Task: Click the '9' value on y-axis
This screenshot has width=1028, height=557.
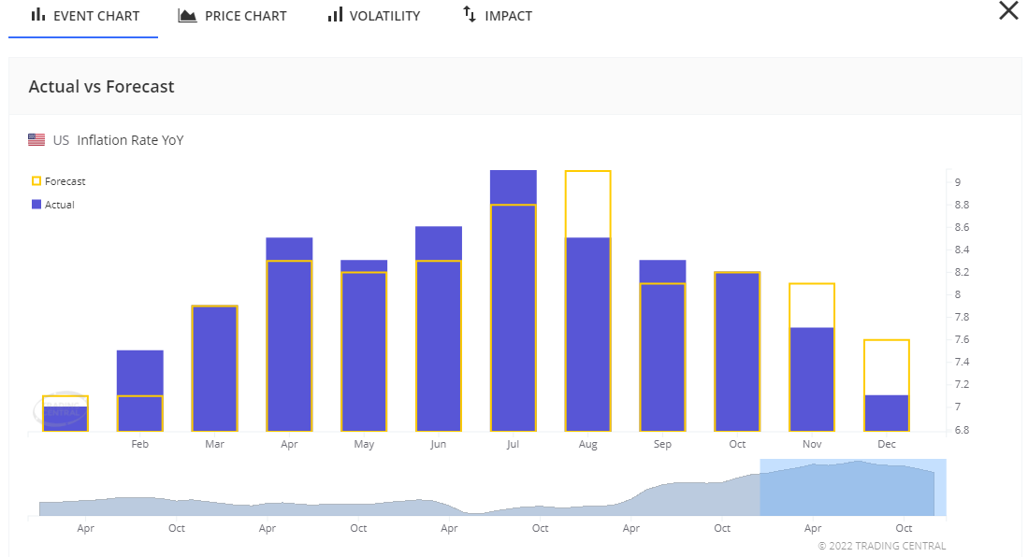Action: point(958,182)
